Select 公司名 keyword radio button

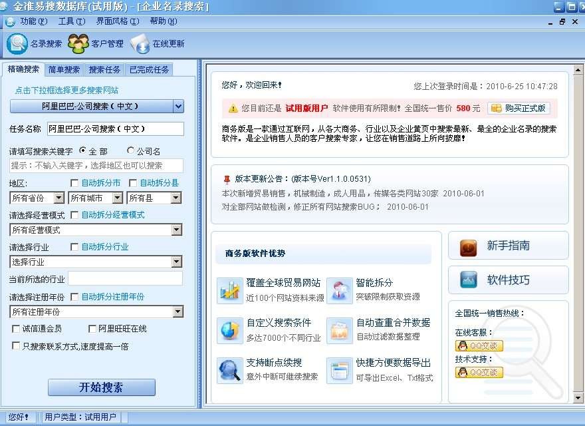(x=130, y=150)
